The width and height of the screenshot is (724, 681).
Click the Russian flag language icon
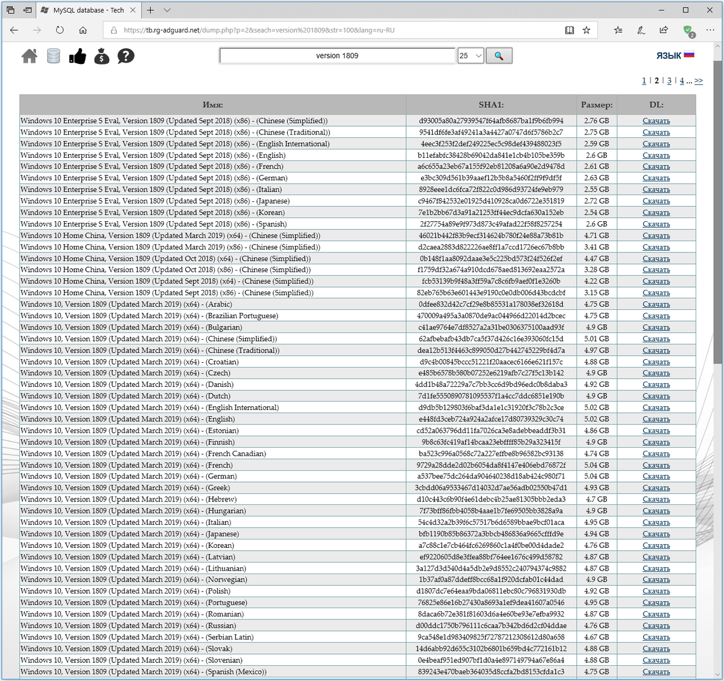pos(689,55)
